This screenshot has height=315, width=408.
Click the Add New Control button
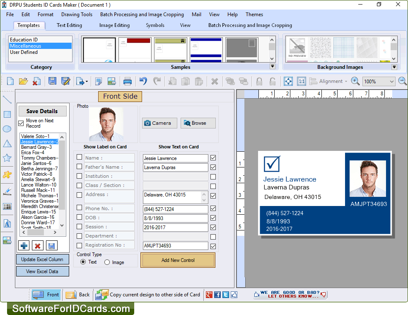(x=178, y=260)
